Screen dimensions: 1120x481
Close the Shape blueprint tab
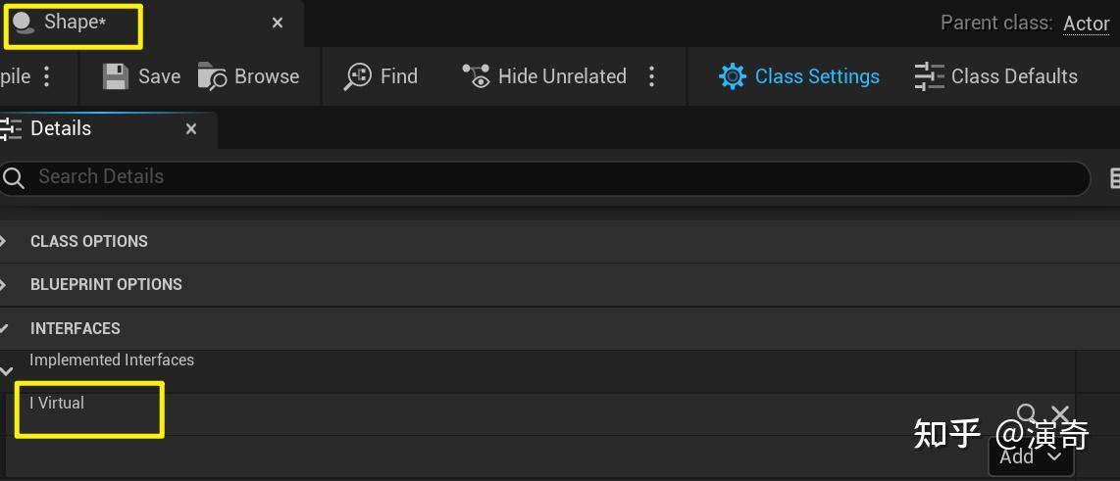(x=278, y=23)
